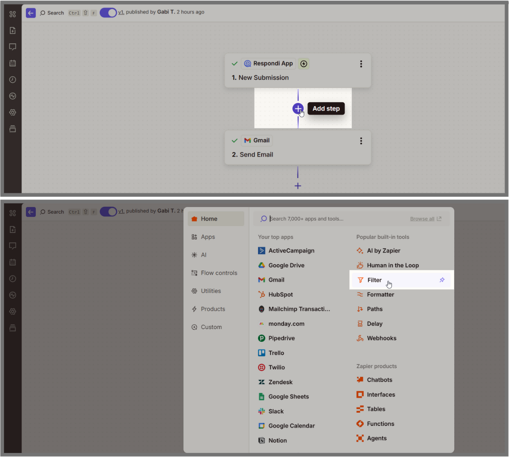Image resolution: width=509 pixels, height=457 pixels.
Task: Click the calendar icon in the top sidebar
Action: coord(12,63)
